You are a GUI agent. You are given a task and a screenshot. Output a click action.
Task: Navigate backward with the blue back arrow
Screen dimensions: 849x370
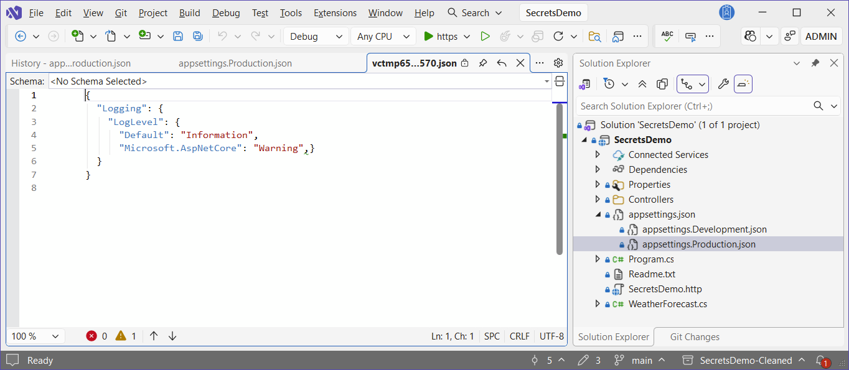pos(20,37)
